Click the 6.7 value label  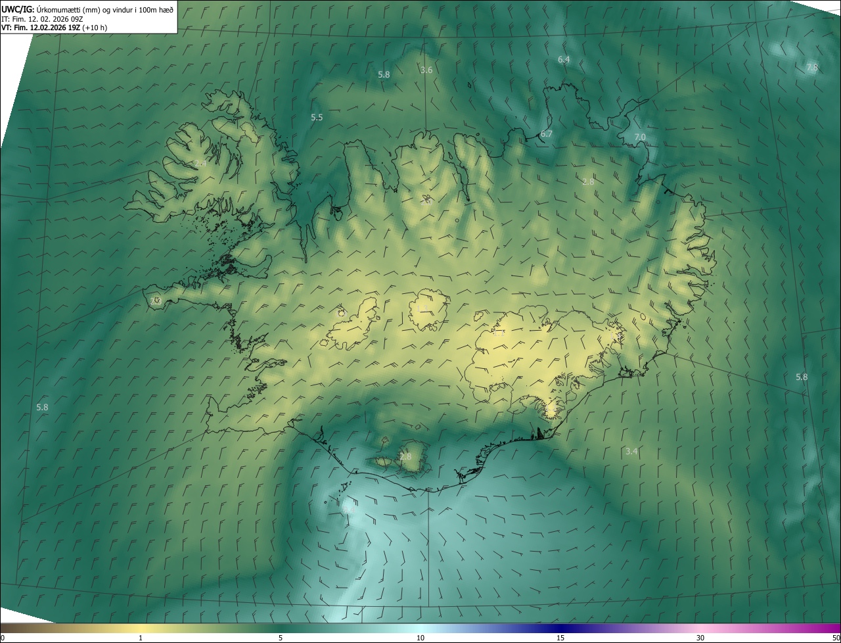tap(546, 134)
